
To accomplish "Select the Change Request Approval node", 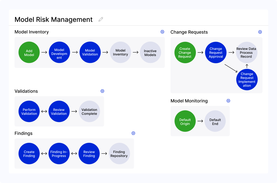I will tap(216, 52).
